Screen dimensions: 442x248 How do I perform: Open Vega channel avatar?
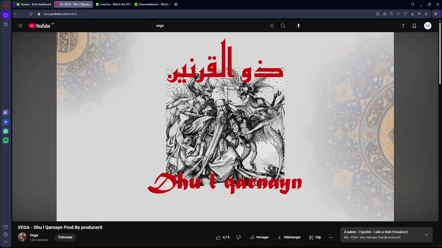[x=22, y=237]
